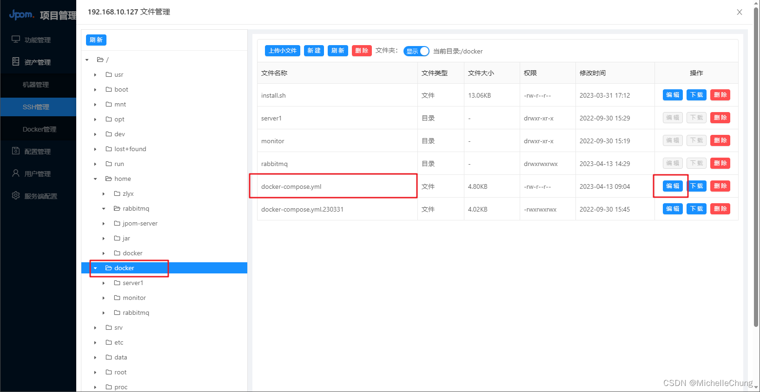
Task: Delete the rabbitmq directory row
Action: pyautogui.click(x=720, y=163)
